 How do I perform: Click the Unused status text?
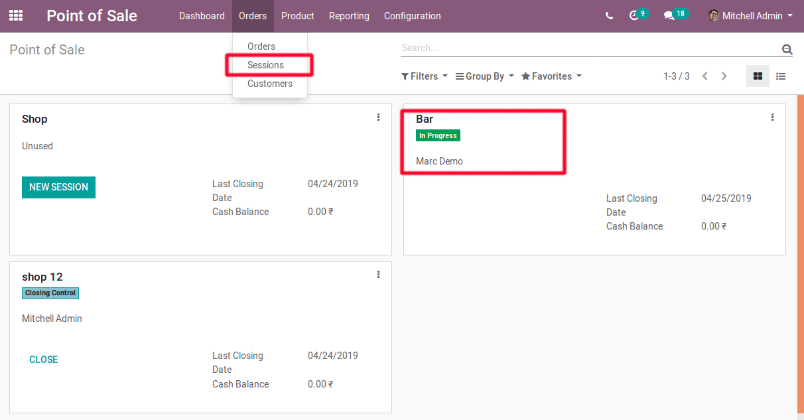37,146
